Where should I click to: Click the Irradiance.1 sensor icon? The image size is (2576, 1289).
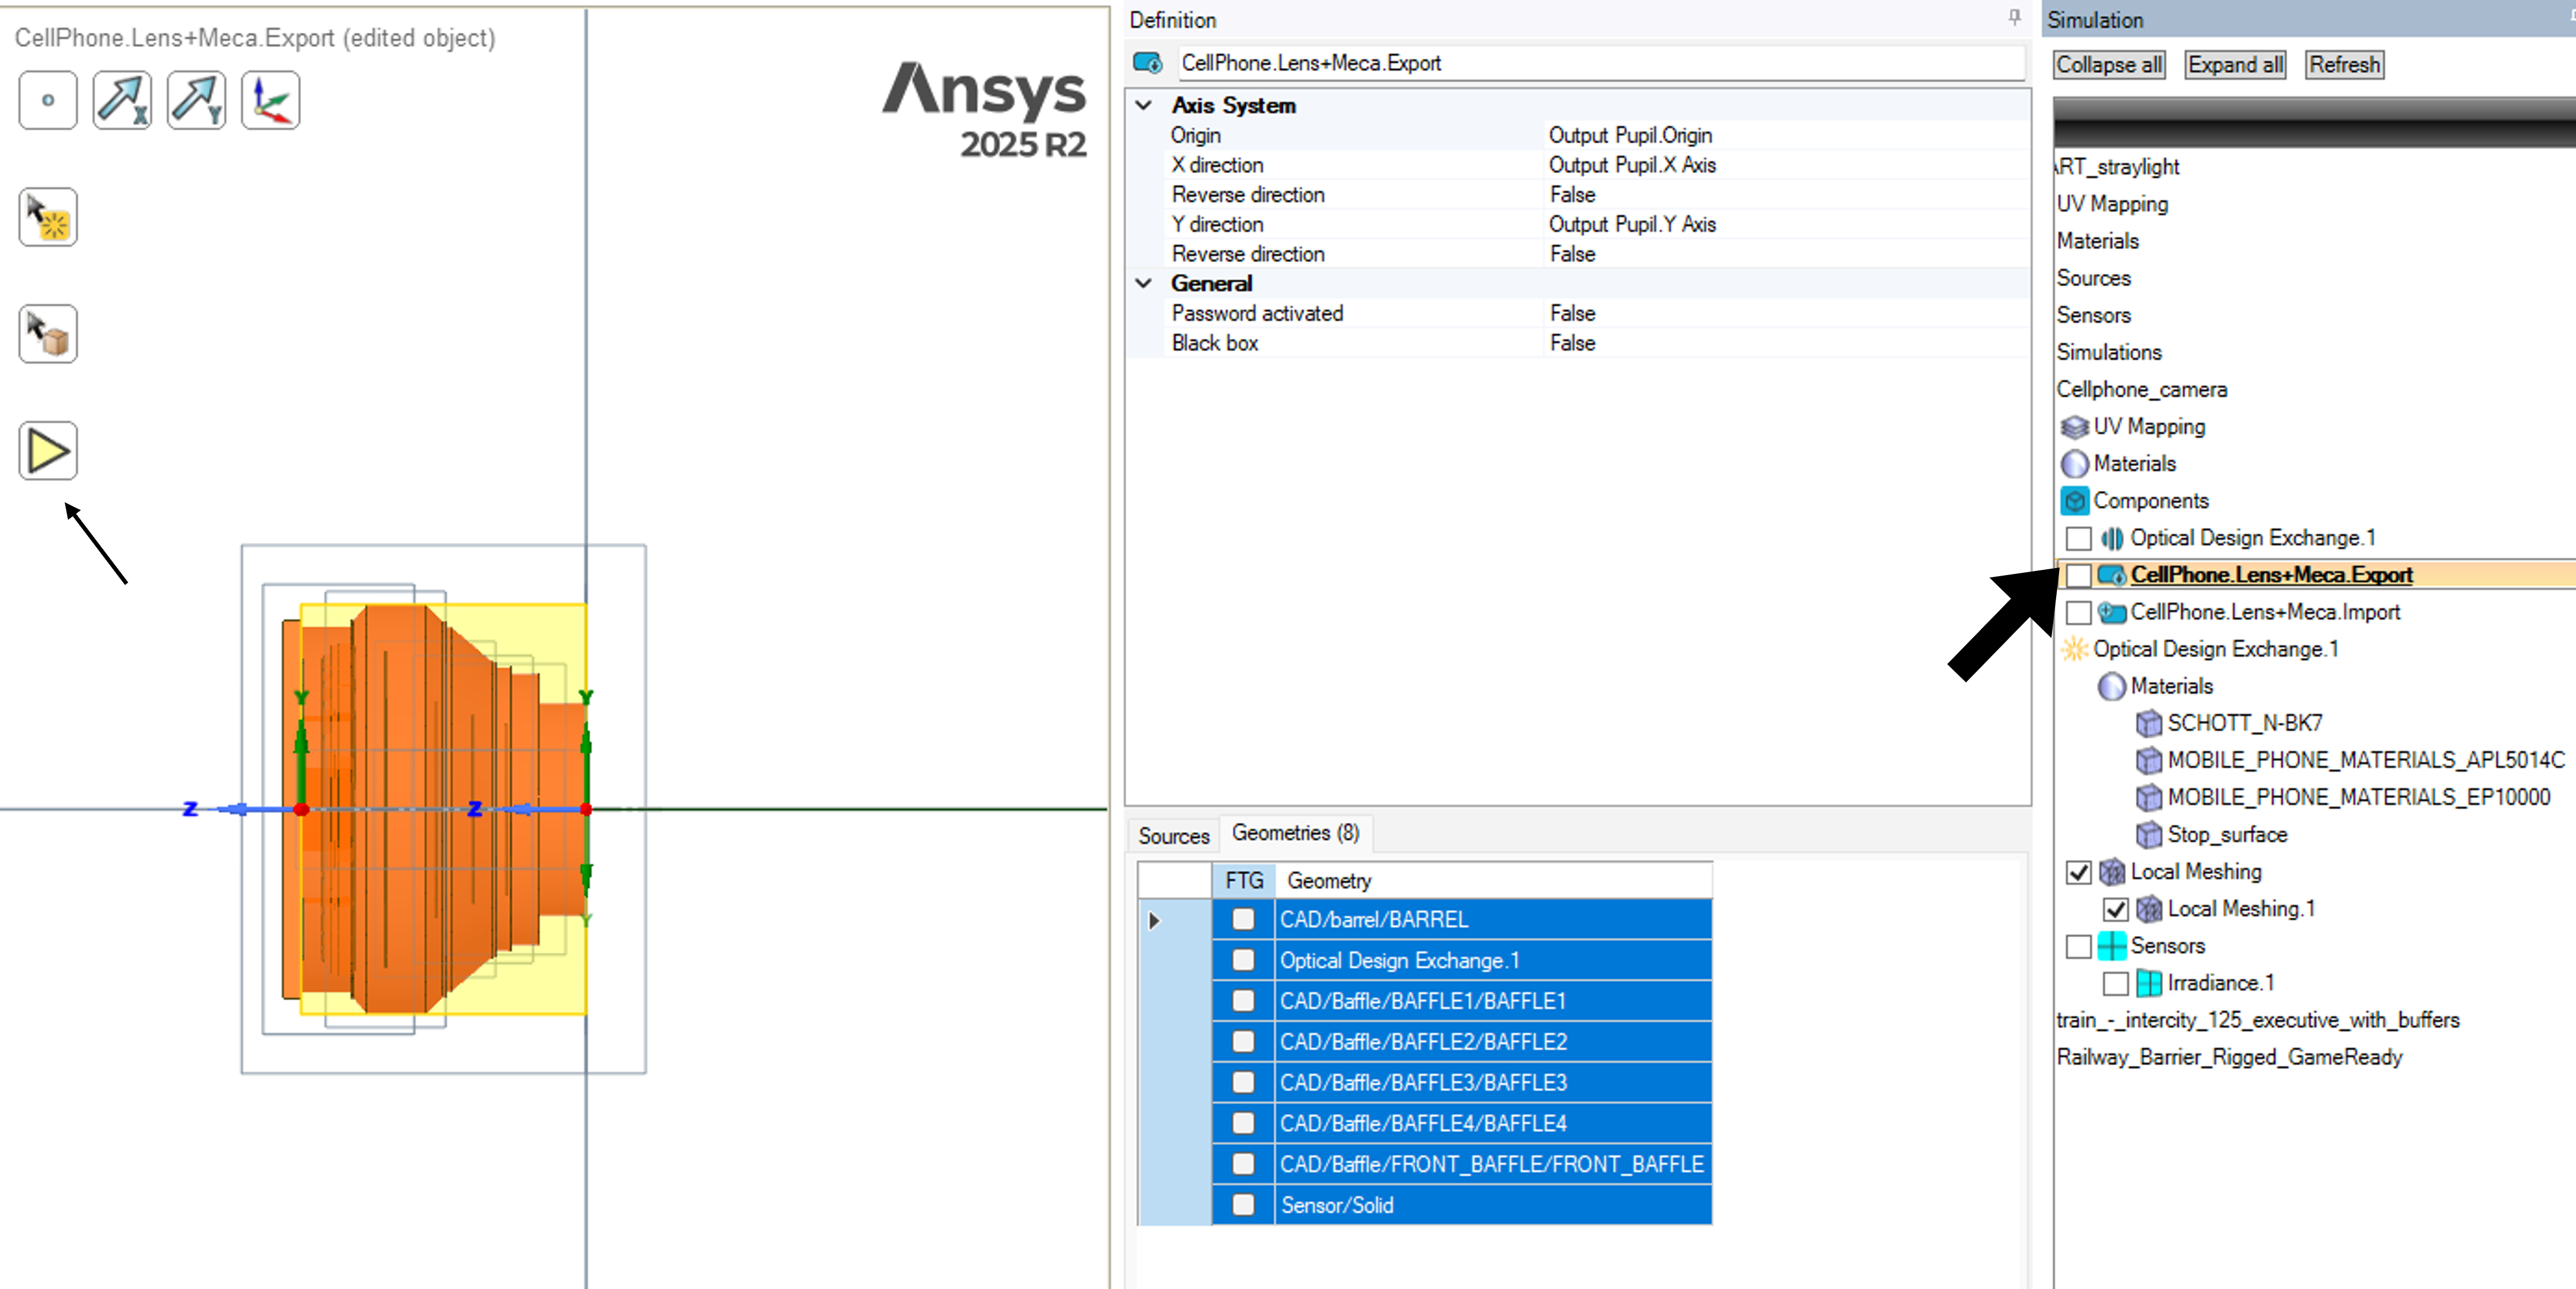pos(2148,983)
